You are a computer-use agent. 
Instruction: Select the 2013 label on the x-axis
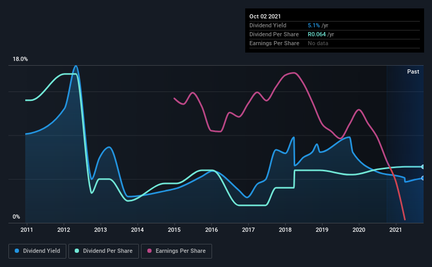pyautogui.click(x=101, y=230)
